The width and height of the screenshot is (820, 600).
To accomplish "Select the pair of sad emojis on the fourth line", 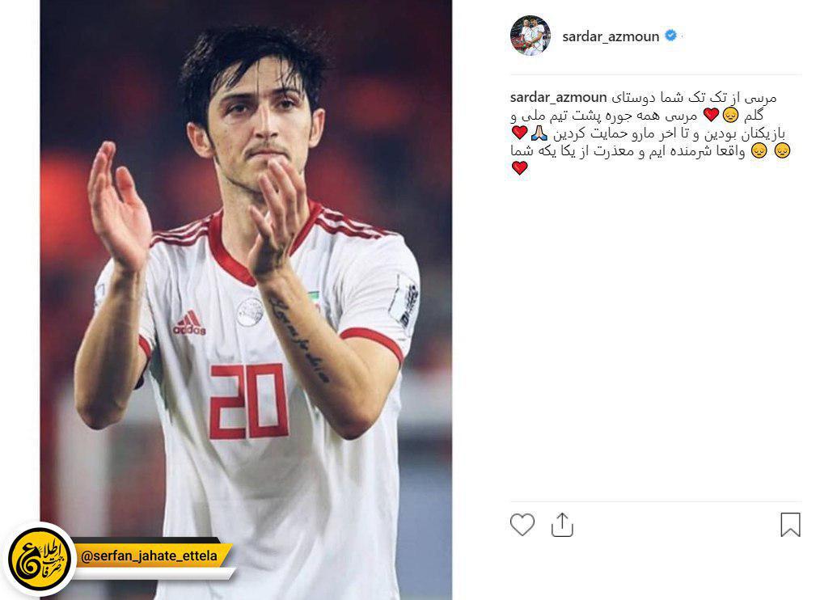I will point(771,150).
